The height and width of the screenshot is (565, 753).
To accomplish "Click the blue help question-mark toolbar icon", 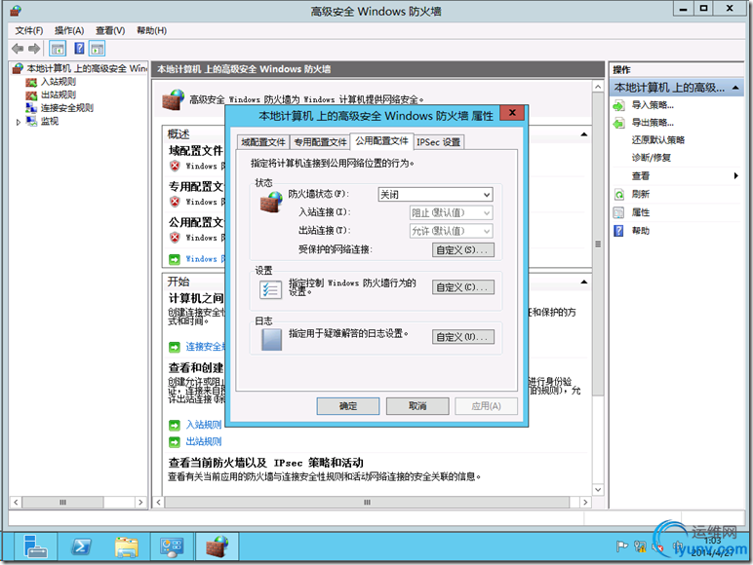I will [x=79, y=49].
